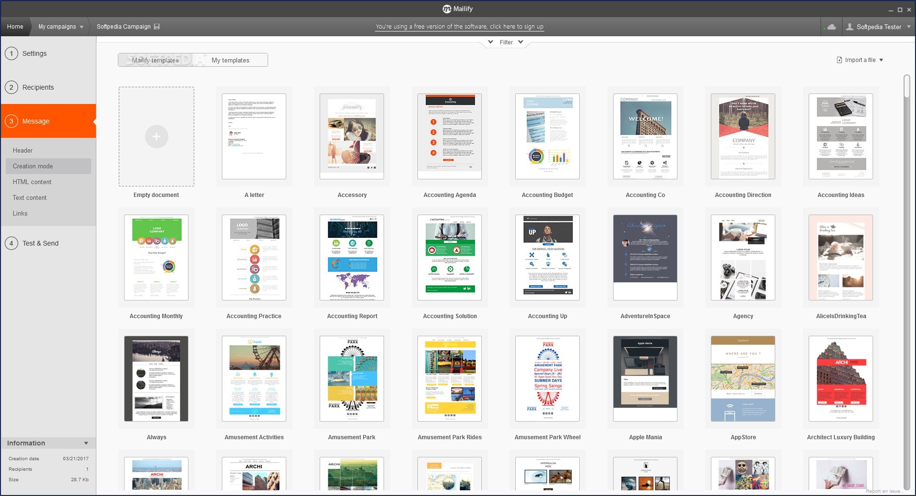Select the Accounting Budget template

point(547,136)
